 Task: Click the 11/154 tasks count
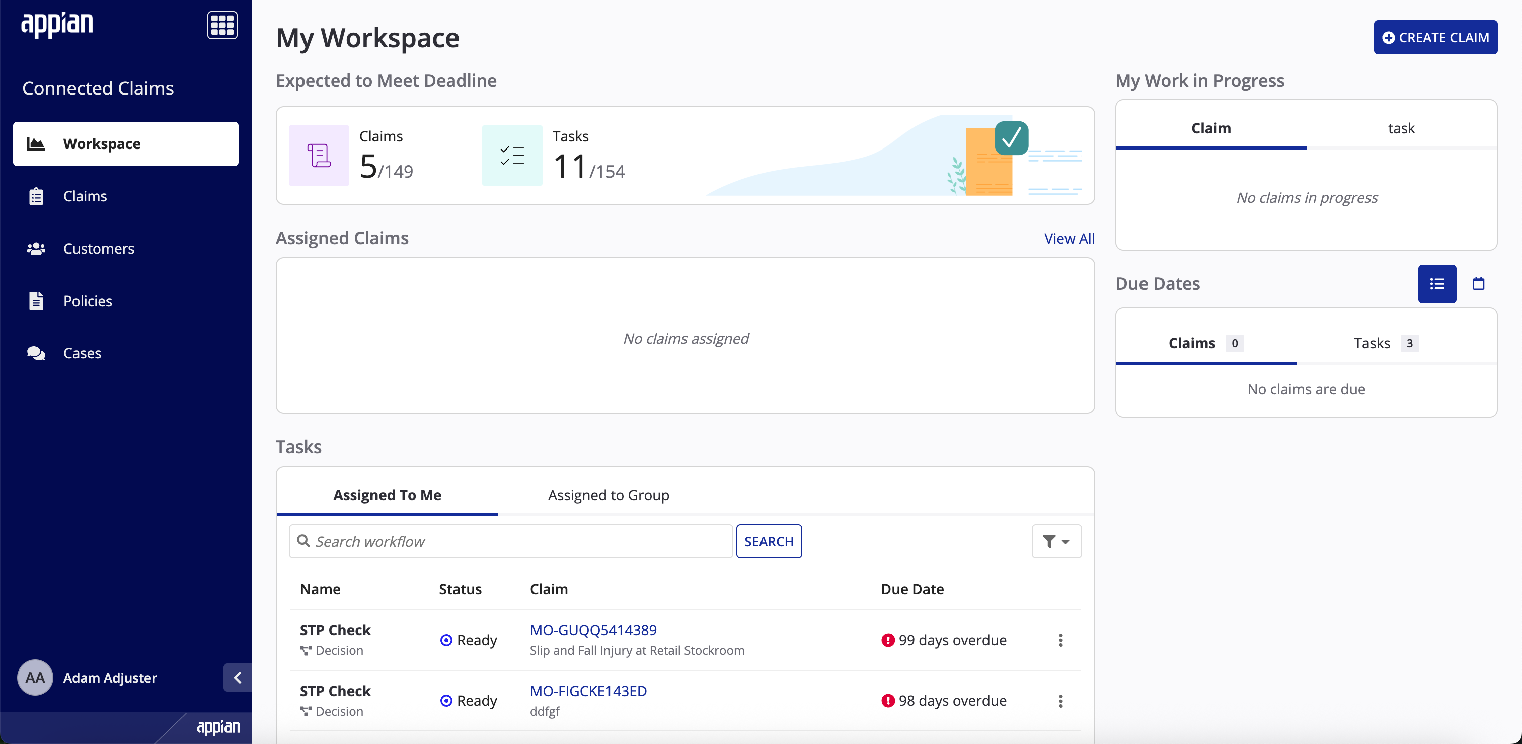pos(588,166)
